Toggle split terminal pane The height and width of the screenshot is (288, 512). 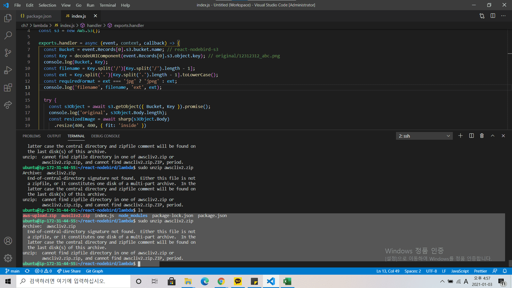tap(471, 136)
